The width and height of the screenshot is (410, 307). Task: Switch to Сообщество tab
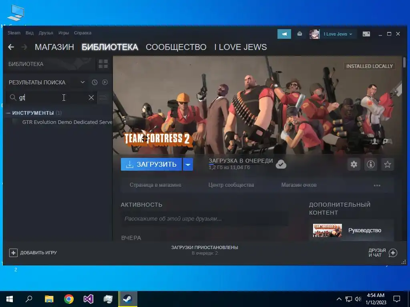176,47
